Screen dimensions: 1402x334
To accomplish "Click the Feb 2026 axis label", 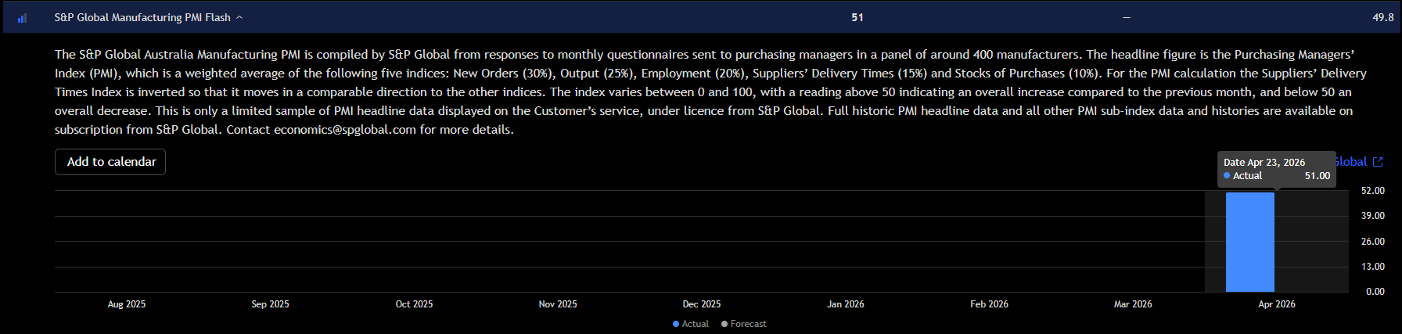I will point(989,304).
